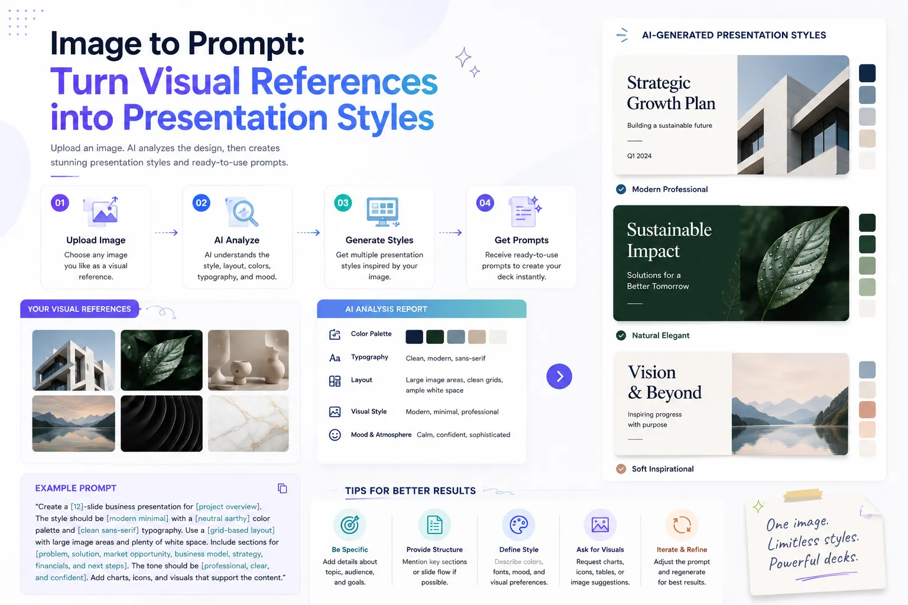Screen dimensions: 908x605
Task: Click the Iterate & Refine arrows icon
Action: pos(682,525)
